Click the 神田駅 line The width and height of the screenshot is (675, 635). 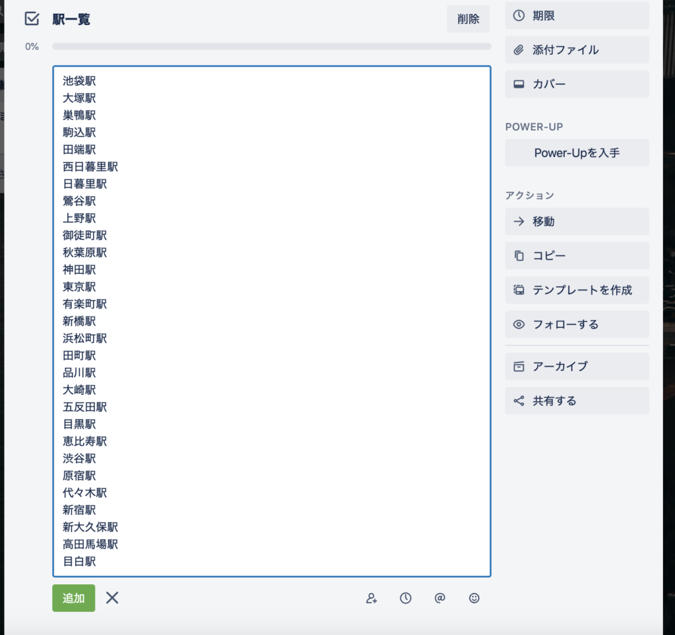(x=79, y=270)
